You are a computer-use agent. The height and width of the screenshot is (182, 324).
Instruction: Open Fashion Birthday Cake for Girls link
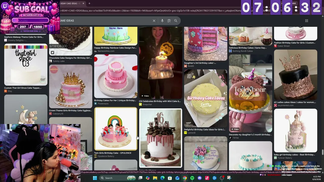[295, 43]
